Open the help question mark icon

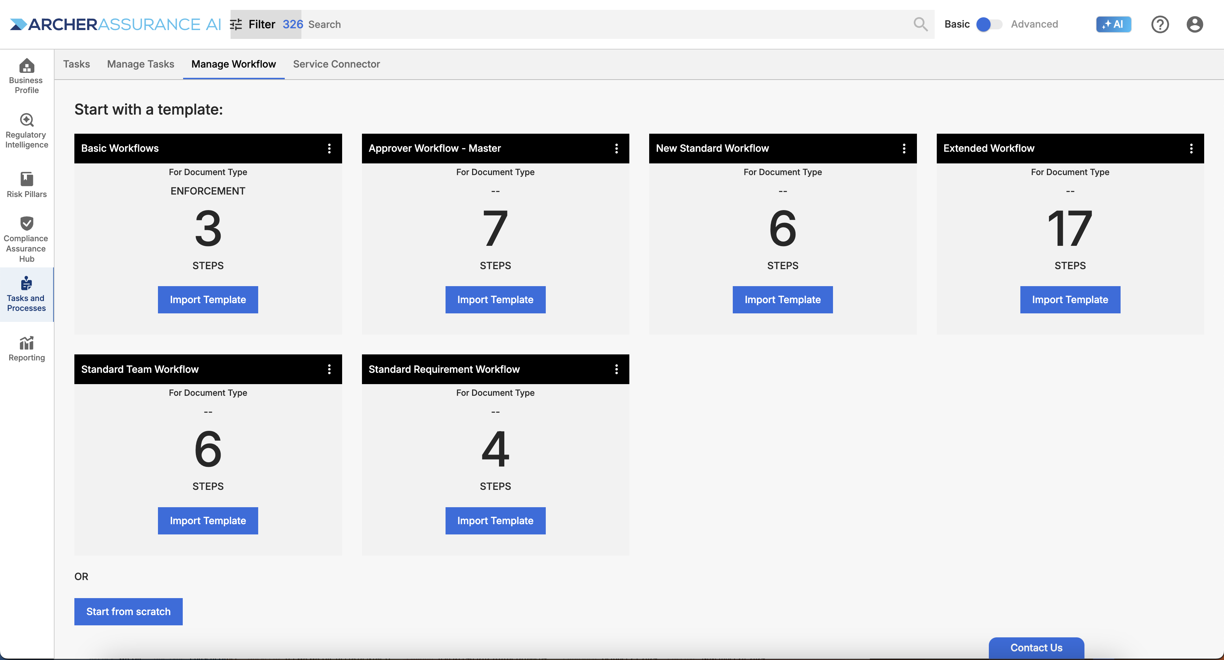pyautogui.click(x=1160, y=24)
